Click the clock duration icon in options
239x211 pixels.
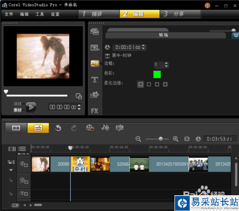(108, 47)
